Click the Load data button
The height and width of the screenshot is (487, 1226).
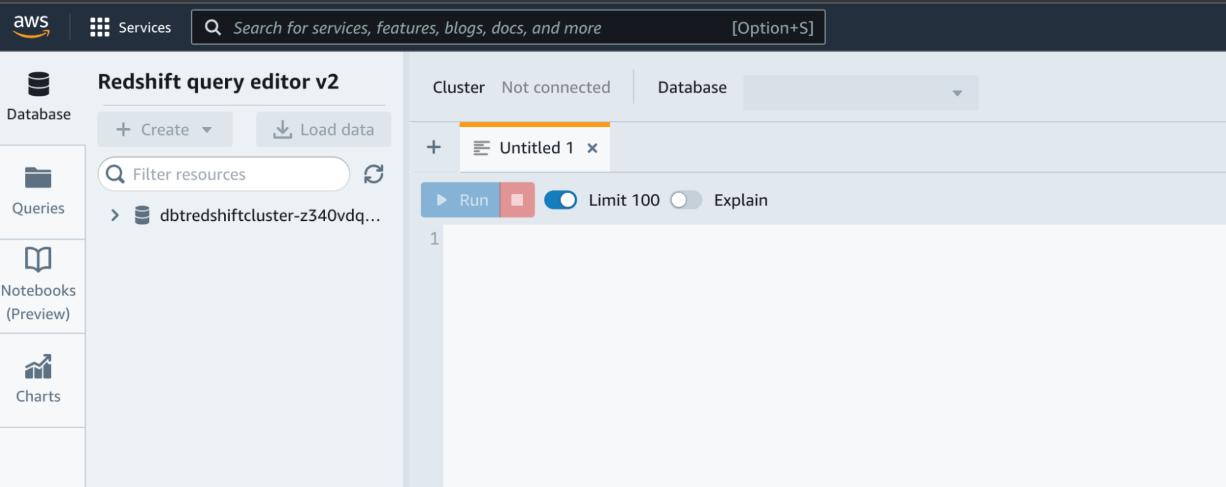[323, 129]
